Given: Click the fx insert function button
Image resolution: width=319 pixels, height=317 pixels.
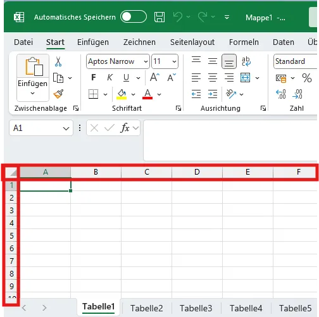Looking at the screenshot, I should coord(125,128).
